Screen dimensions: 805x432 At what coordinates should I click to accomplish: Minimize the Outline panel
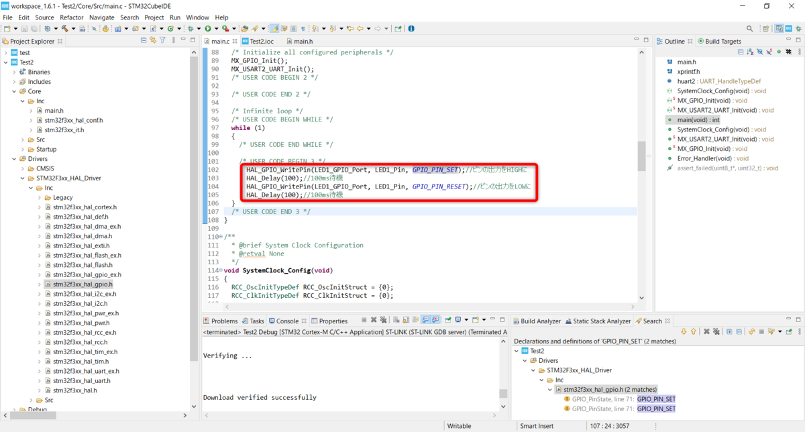[789, 39]
